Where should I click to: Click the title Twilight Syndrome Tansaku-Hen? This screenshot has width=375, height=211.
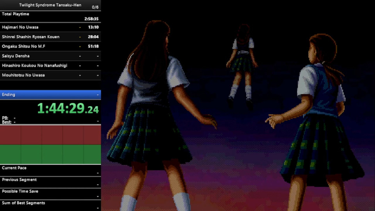coord(50,5)
